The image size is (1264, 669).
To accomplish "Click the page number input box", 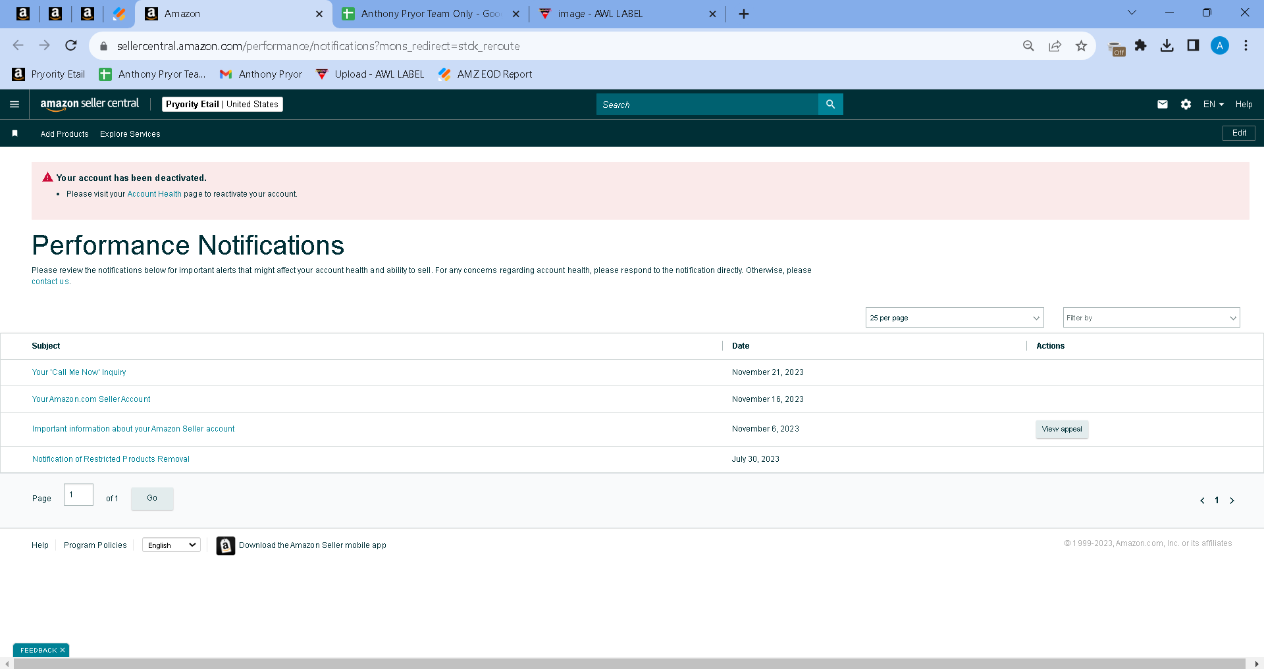I will pos(78,495).
